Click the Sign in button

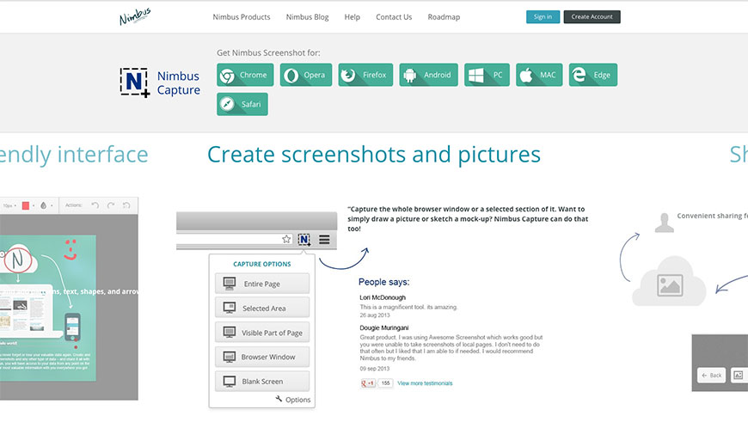pos(543,17)
